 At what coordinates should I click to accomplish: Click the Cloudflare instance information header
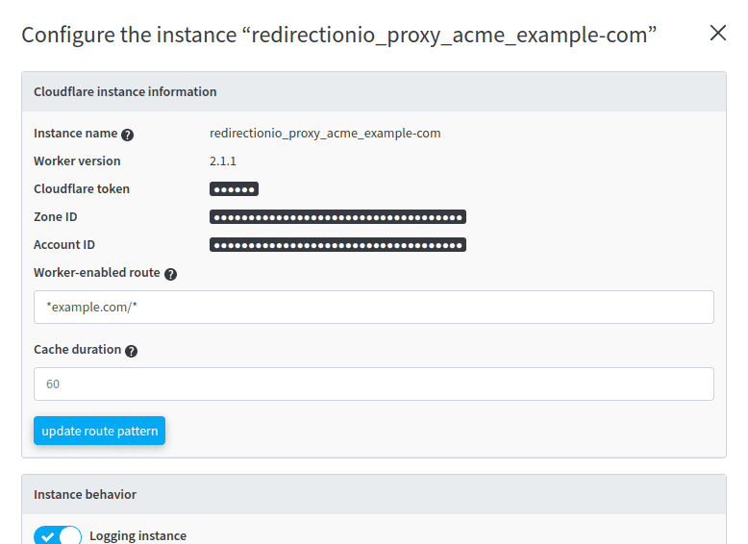pos(374,91)
